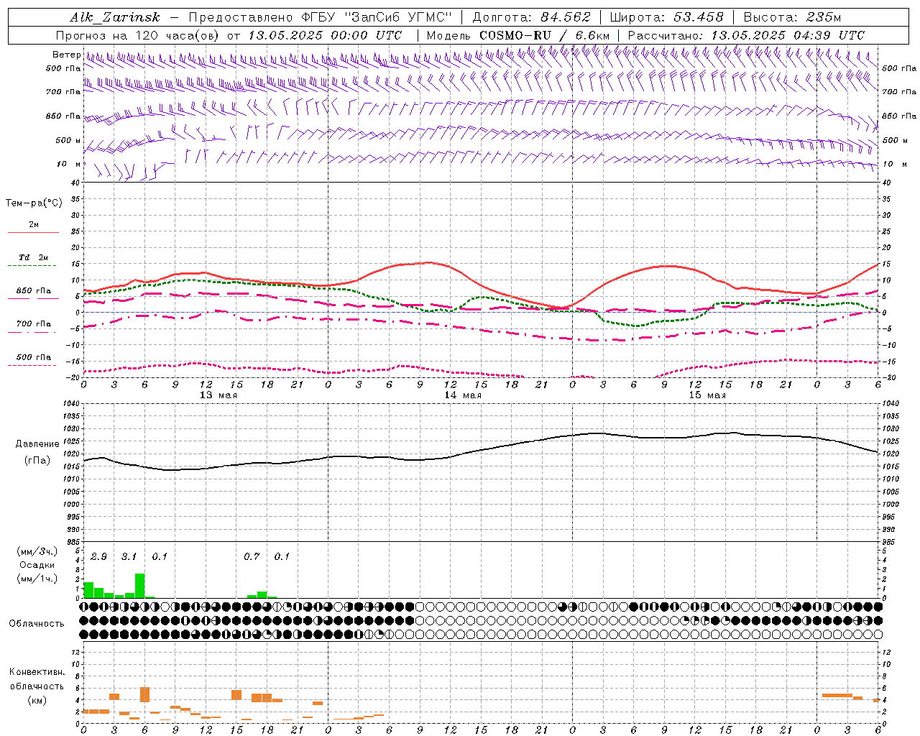
Task: Click the latitude value Широта: 53.458
Action: click(x=666, y=17)
